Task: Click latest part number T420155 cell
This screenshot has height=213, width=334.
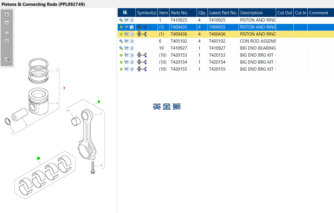Action: click(x=223, y=69)
